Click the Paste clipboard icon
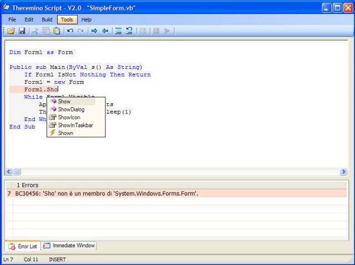The image size is (355, 265). (57, 31)
